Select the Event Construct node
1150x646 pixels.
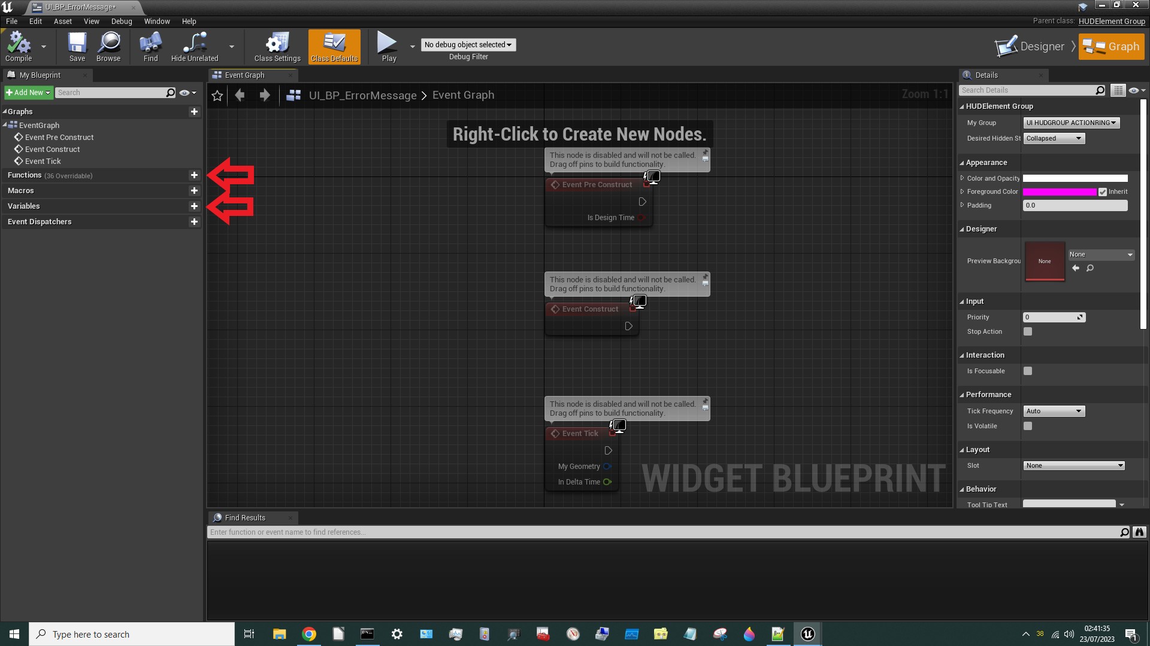coord(590,309)
